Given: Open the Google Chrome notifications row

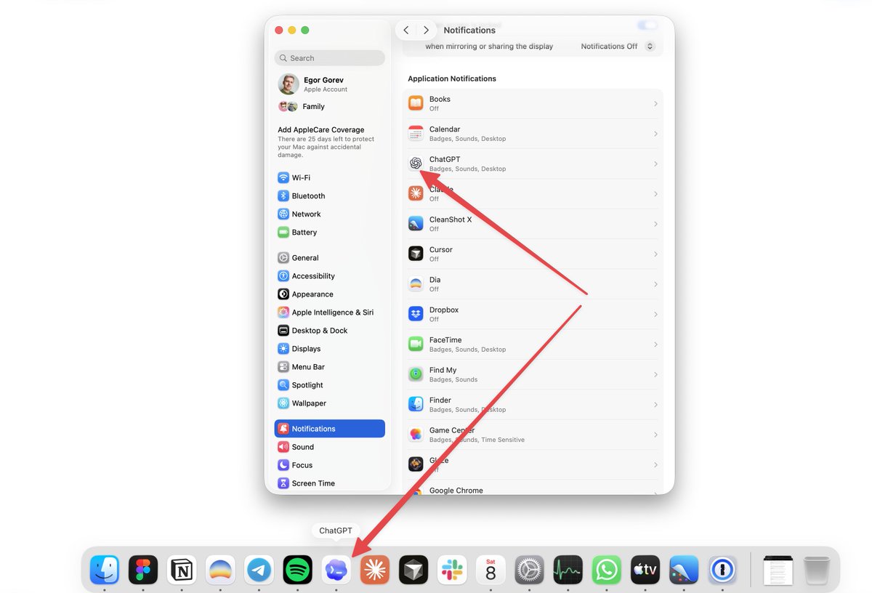Looking at the screenshot, I should pyautogui.click(x=533, y=490).
